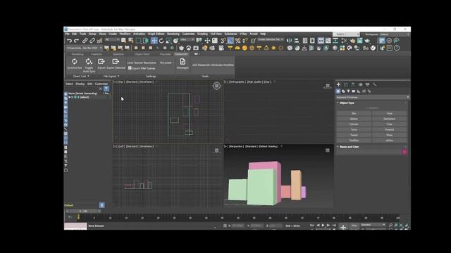Open the selection filter All dropdown
This screenshot has height=253, width=451.
(x=112, y=39)
